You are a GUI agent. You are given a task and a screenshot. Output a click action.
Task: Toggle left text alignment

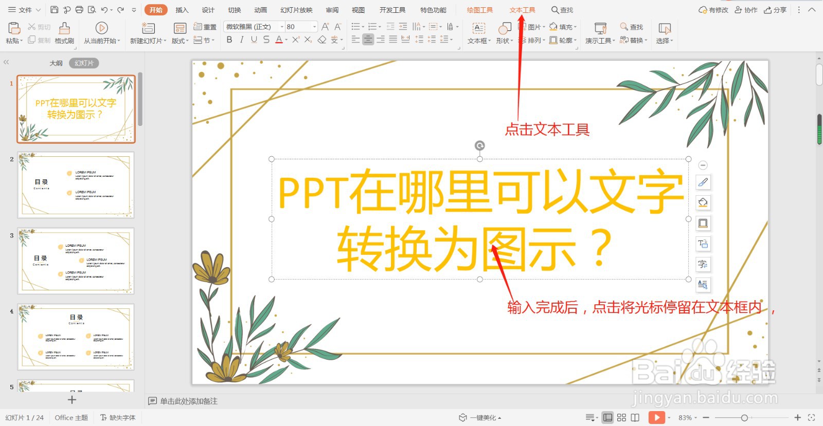(x=355, y=40)
